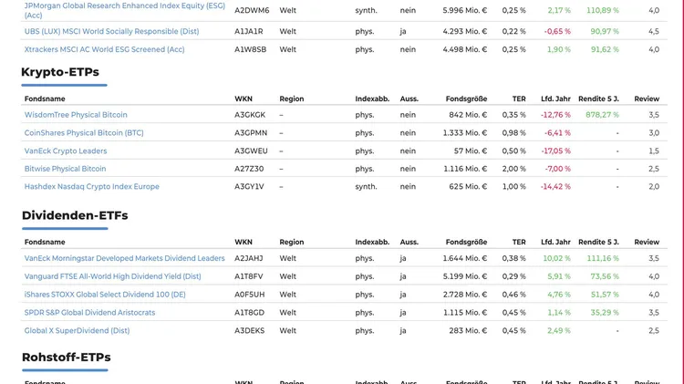Open SPDR S&P Global Dividend Aristocrats link
Viewport: 684px width, 384px height.
click(89, 313)
